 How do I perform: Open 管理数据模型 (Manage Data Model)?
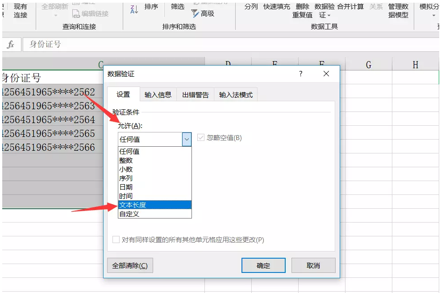(397, 11)
